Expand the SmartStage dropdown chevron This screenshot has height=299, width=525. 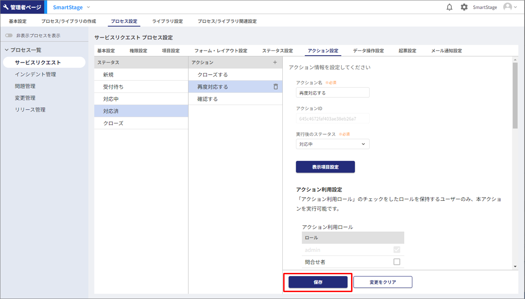pos(88,7)
